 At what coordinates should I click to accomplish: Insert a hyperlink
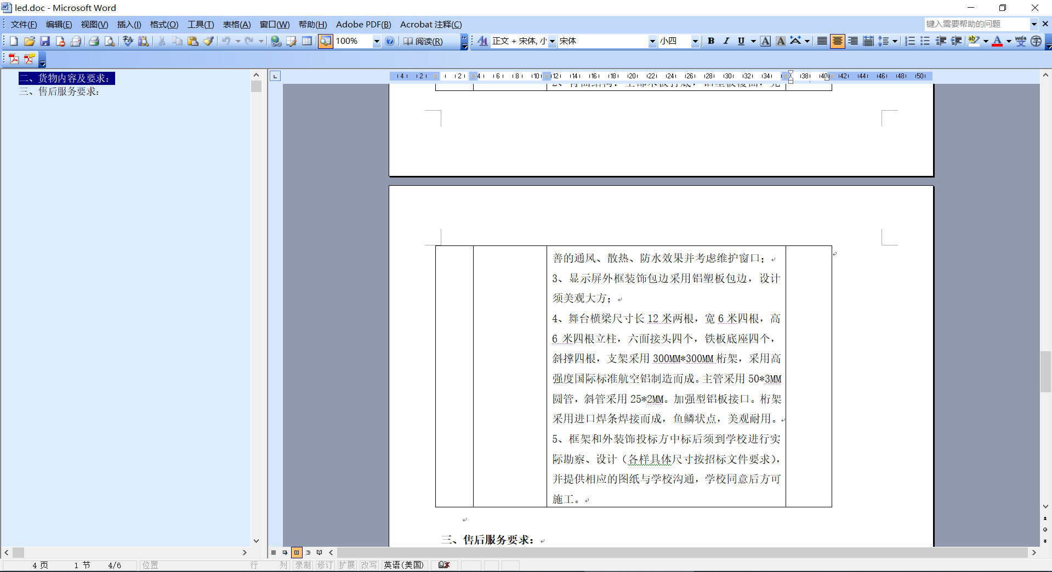tap(276, 41)
